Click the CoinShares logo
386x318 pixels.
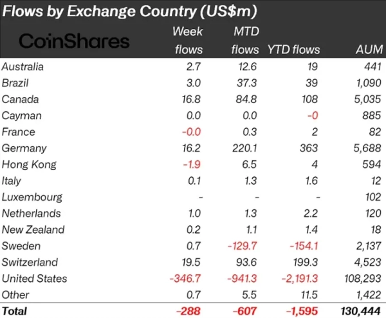(74, 41)
